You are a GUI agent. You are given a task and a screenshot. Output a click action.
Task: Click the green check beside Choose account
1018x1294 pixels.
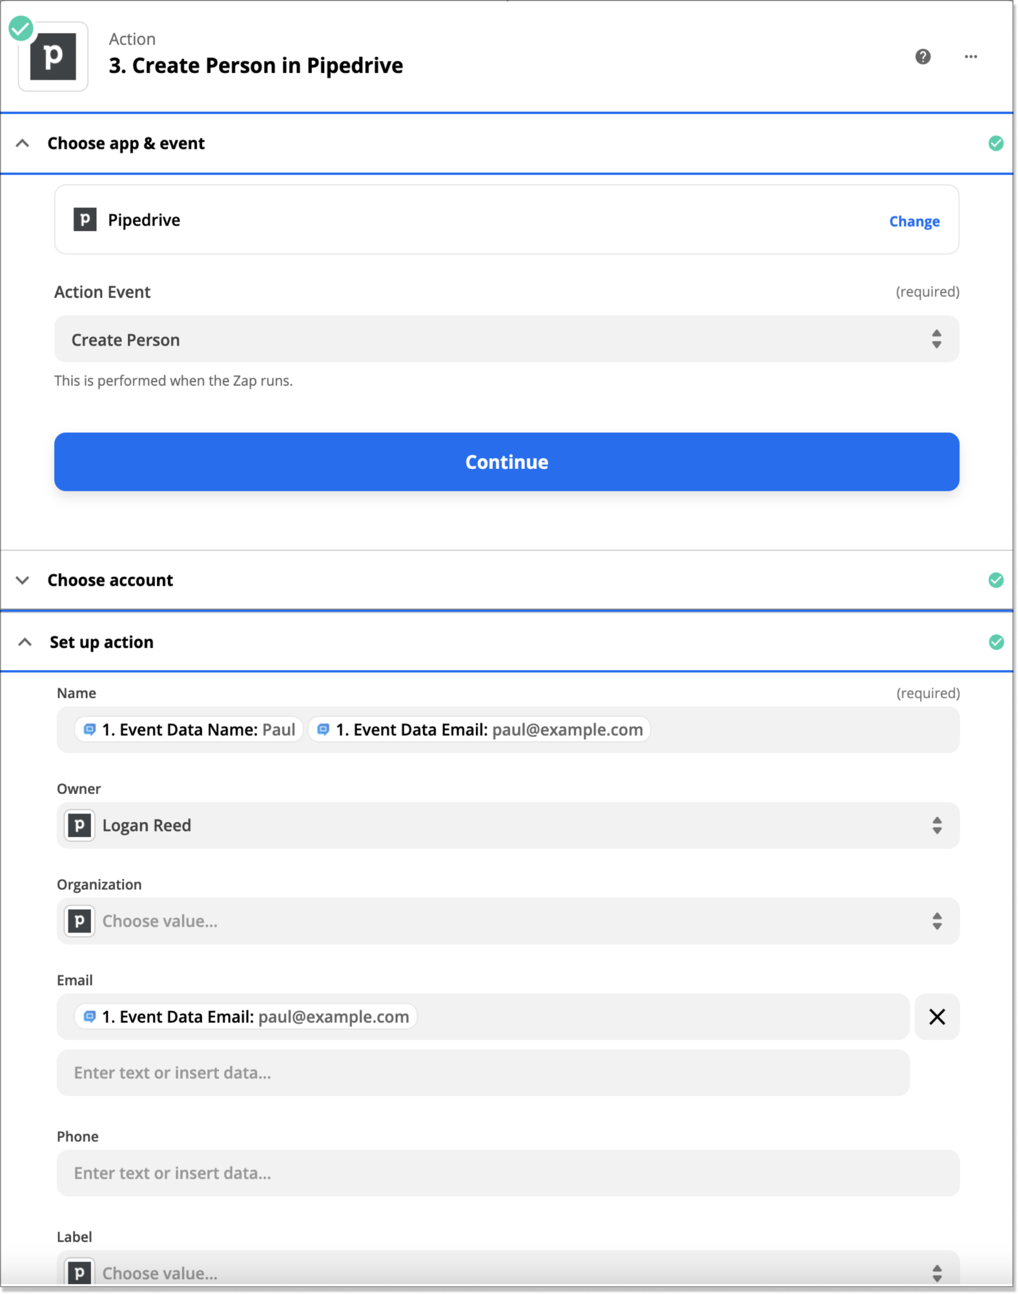(995, 580)
